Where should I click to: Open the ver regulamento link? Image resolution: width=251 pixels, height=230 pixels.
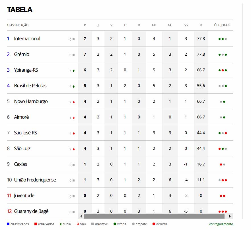click(x=221, y=224)
